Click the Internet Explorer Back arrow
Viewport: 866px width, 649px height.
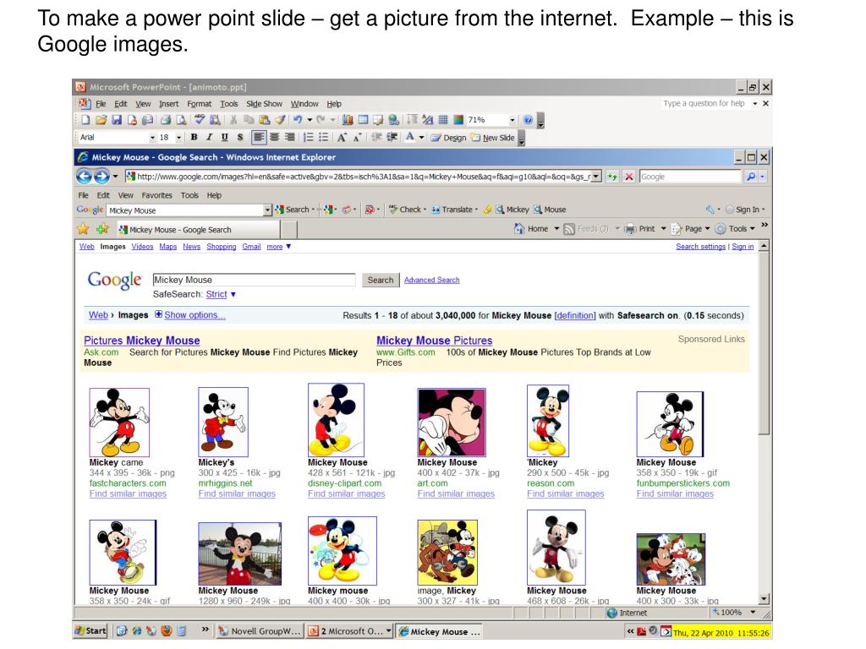click(x=84, y=177)
